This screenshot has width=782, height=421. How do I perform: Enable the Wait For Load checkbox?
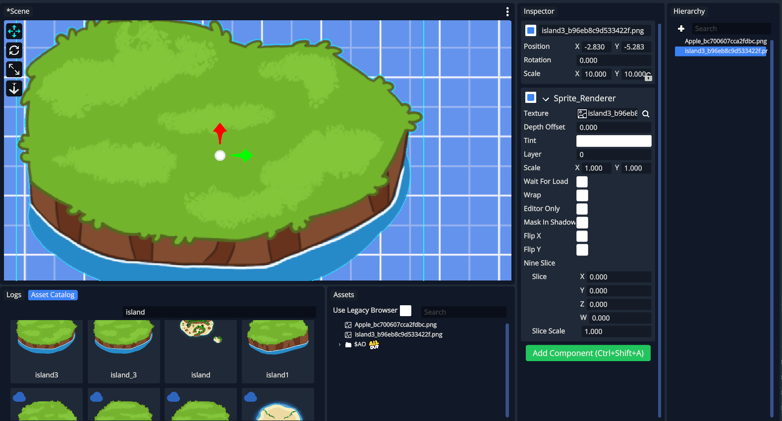pyautogui.click(x=582, y=182)
